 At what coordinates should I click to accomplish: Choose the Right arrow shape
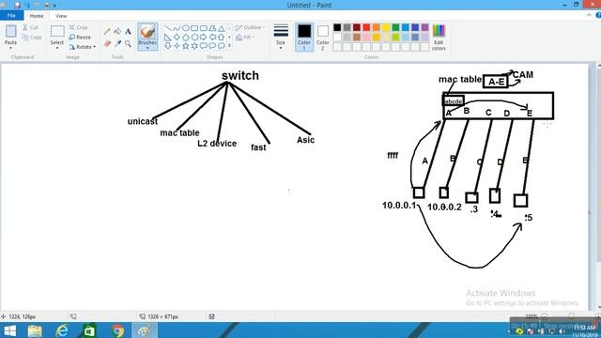[203, 38]
